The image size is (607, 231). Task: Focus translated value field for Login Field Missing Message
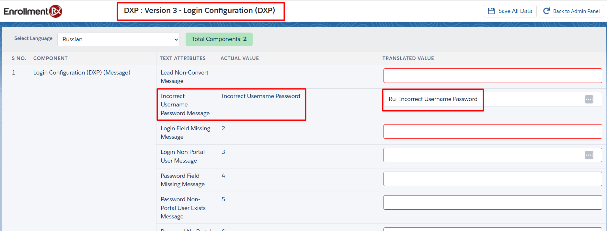pos(492,132)
